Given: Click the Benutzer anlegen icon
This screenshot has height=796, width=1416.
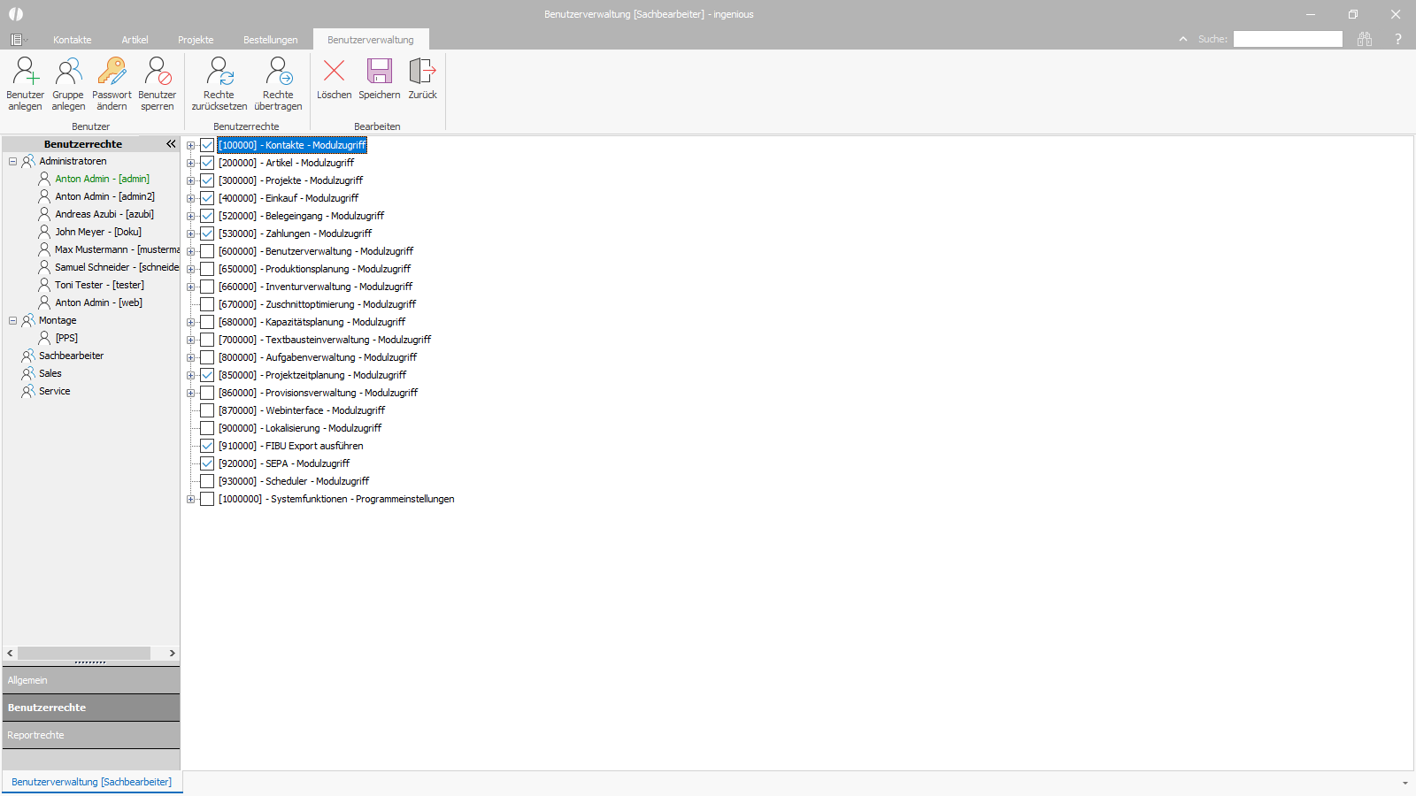Looking at the screenshot, I should coord(25,71).
